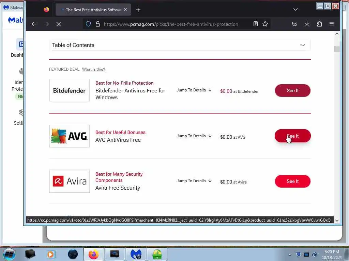Viewport: 349px width, 261px height.
Task: Open black box app in taskbar
Action: (x=30, y=254)
